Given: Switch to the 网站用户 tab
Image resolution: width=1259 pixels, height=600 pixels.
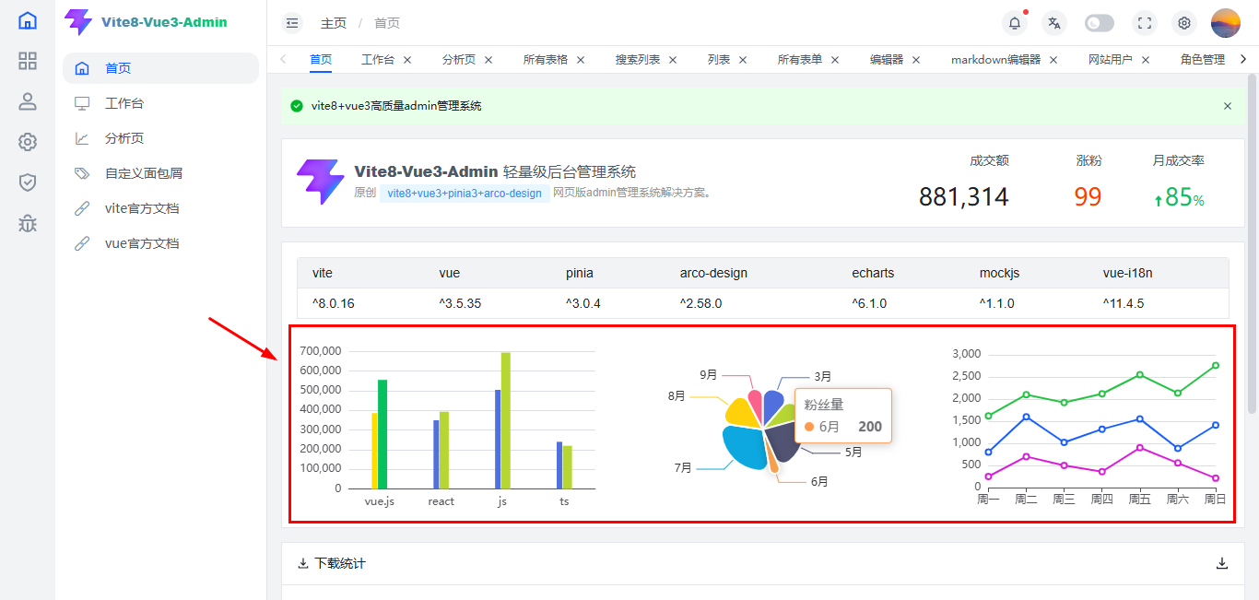Looking at the screenshot, I should coord(1111,59).
